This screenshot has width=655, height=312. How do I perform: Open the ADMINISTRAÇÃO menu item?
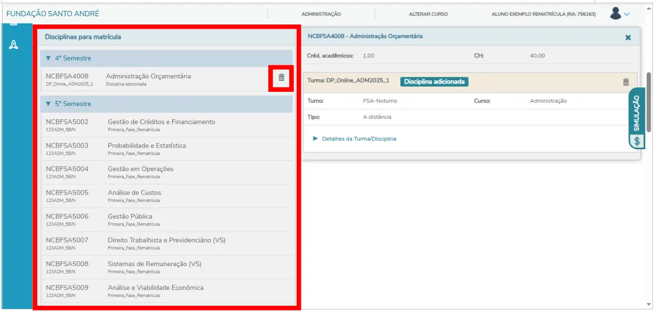pyautogui.click(x=321, y=14)
